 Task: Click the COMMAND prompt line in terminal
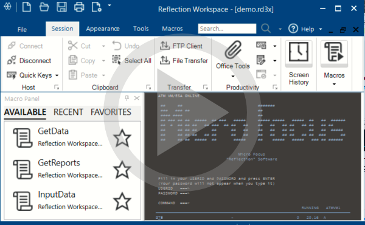click(174, 203)
